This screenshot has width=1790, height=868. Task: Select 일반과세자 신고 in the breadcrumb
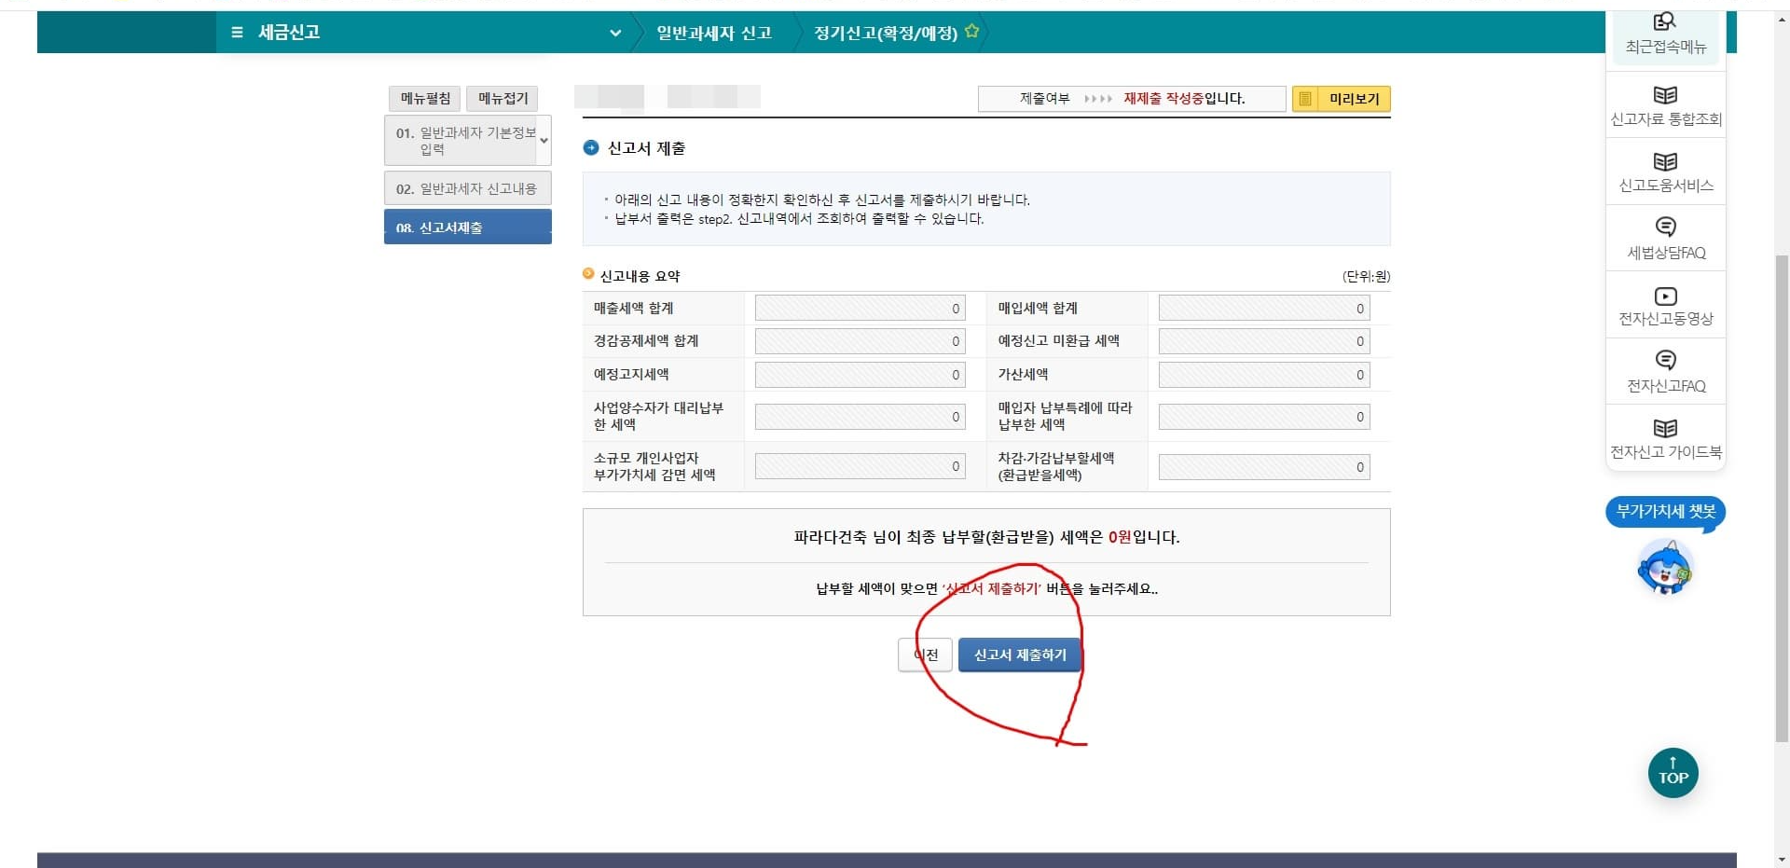[x=712, y=32]
